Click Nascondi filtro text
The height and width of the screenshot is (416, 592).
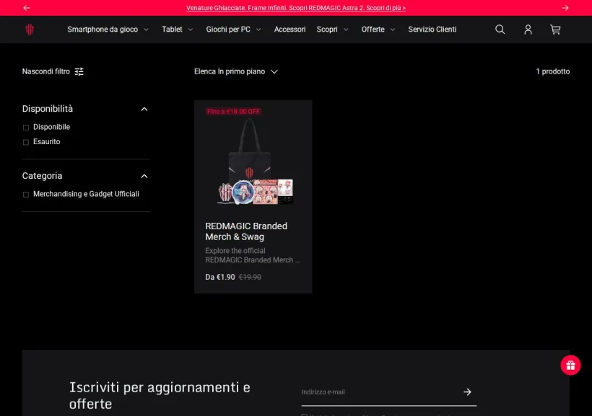coord(46,71)
